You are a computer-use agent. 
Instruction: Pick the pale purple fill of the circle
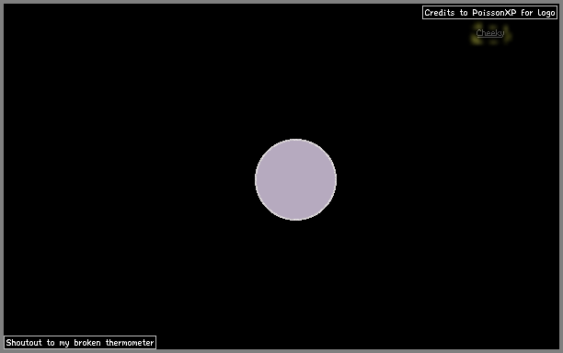pyautogui.click(x=295, y=179)
